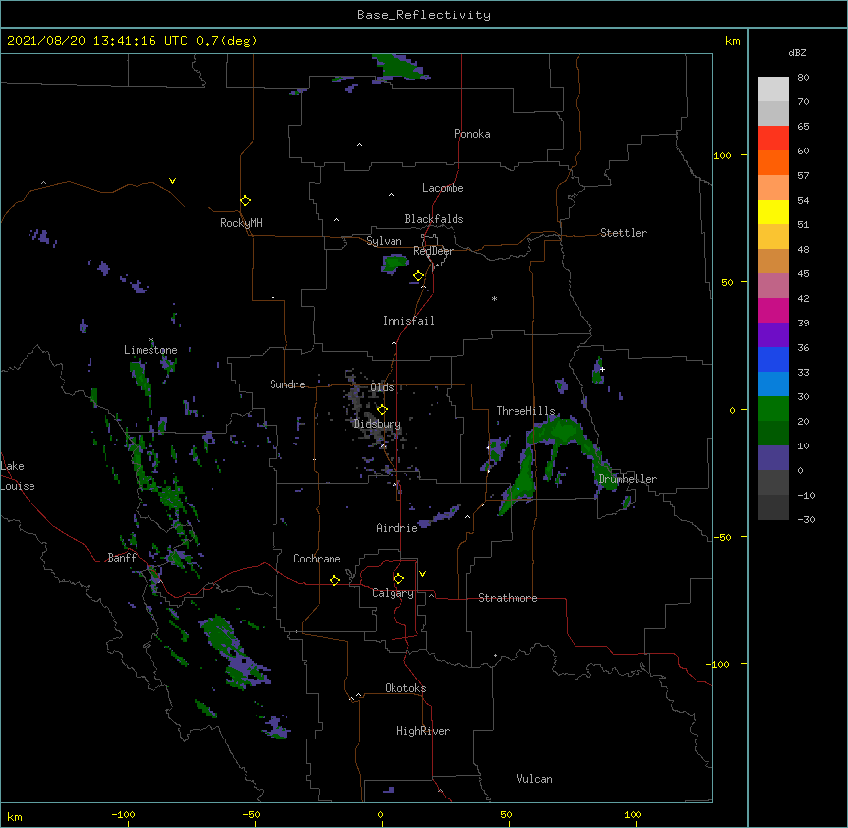Select the magenta 39-42 dBZ legend swatch
The height and width of the screenshot is (828, 848).
(773, 310)
